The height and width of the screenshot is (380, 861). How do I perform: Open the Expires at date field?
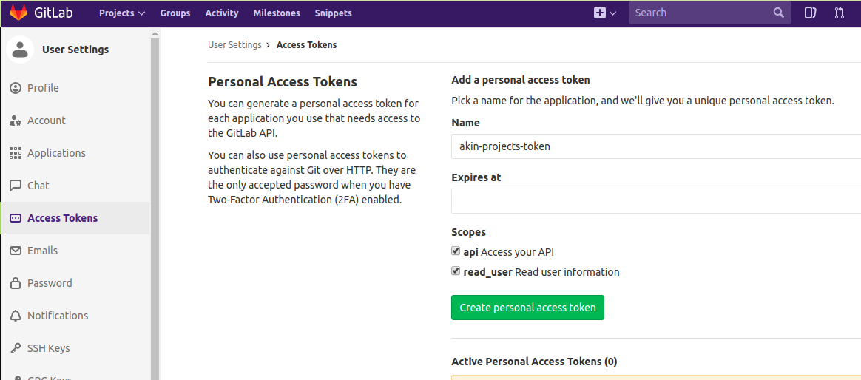click(x=655, y=201)
